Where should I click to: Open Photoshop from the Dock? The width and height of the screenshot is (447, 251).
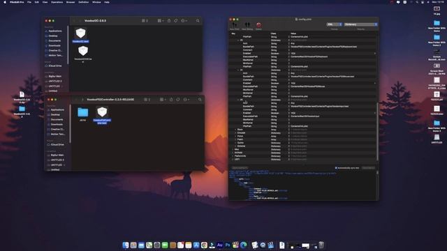(228, 245)
